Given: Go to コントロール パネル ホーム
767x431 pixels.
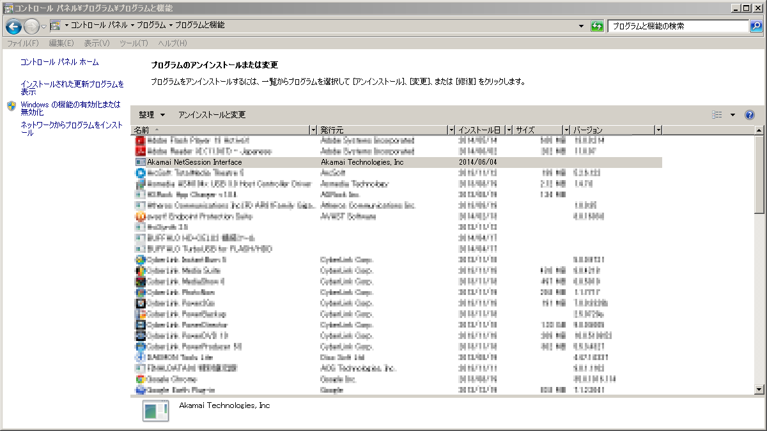Looking at the screenshot, I should coord(59,62).
